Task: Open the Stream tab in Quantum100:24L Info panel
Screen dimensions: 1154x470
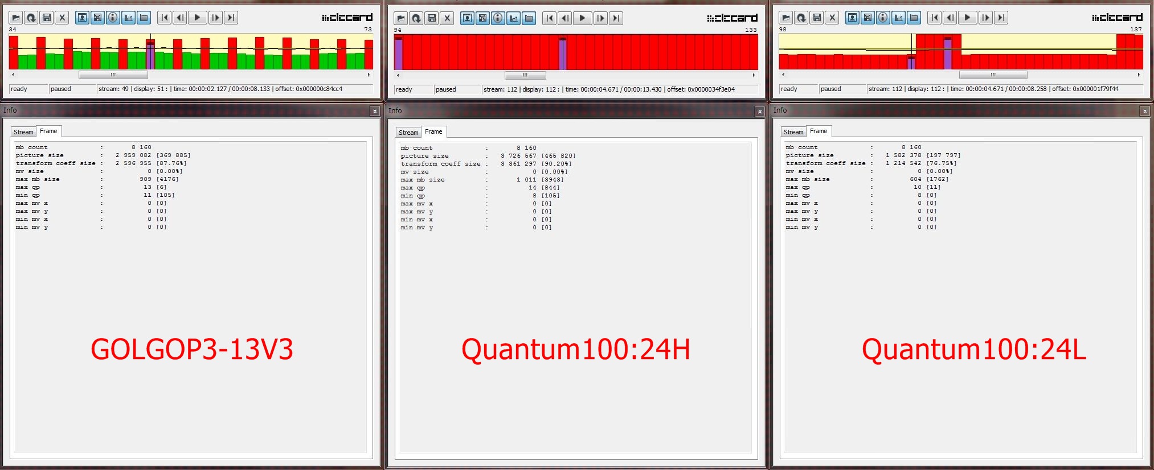Action: coord(793,132)
